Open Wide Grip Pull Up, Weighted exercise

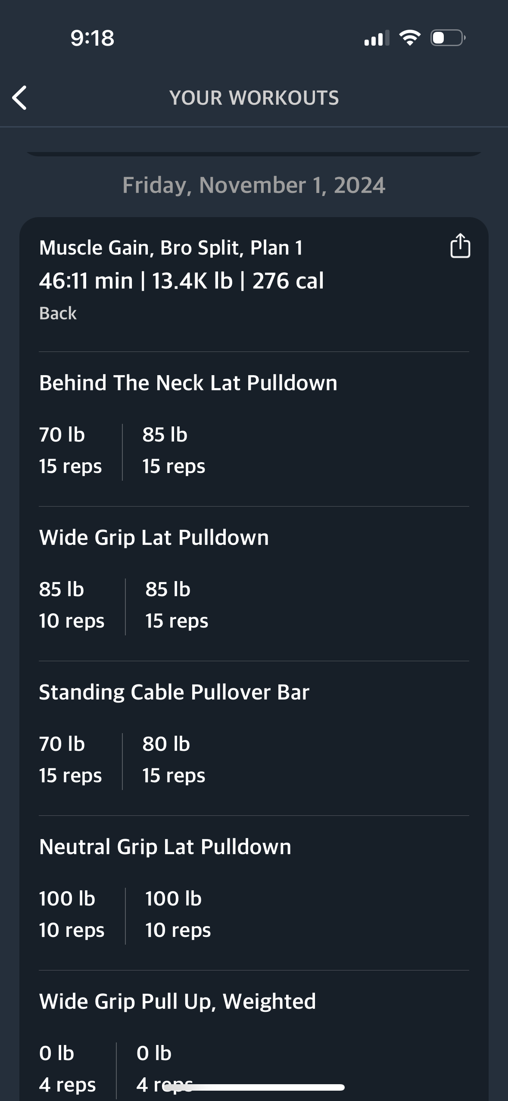178,1001
